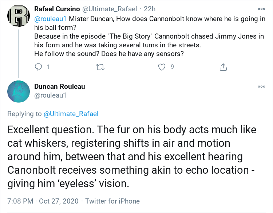273x213 pixels.
Task: Reply to Rafael Cursino's tweet
Action: point(38,67)
